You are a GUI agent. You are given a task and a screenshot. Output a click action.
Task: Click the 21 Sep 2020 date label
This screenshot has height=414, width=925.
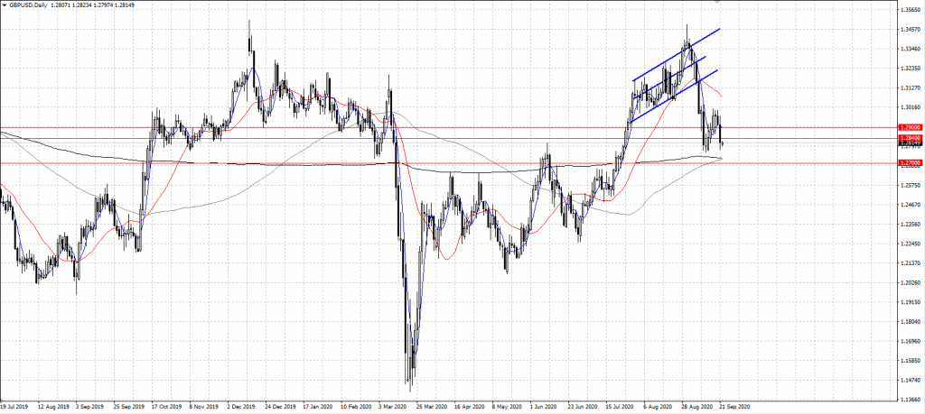click(x=733, y=407)
